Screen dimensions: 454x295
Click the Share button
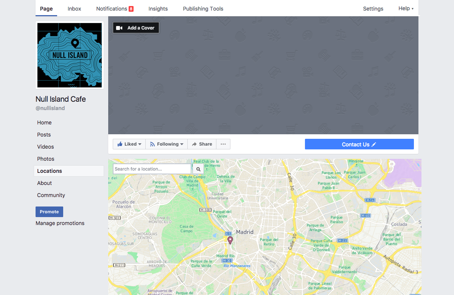click(202, 144)
